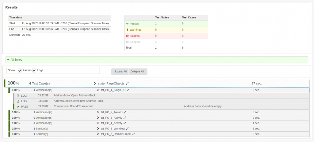Select the tst_PO_6_DomainObject test case row

pos(116,134)
